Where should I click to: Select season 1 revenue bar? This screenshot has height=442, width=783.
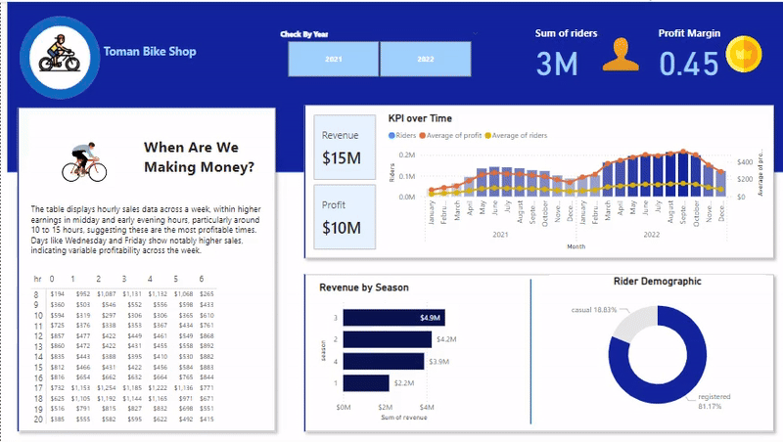tap(366, 383)
